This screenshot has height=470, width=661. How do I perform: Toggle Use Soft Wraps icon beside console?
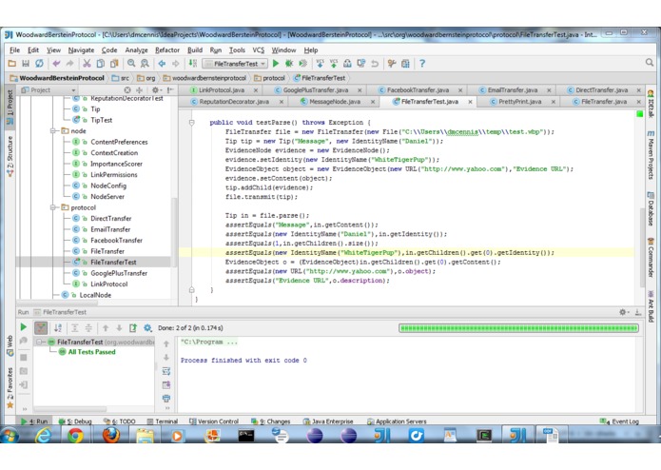click(166, 371)
